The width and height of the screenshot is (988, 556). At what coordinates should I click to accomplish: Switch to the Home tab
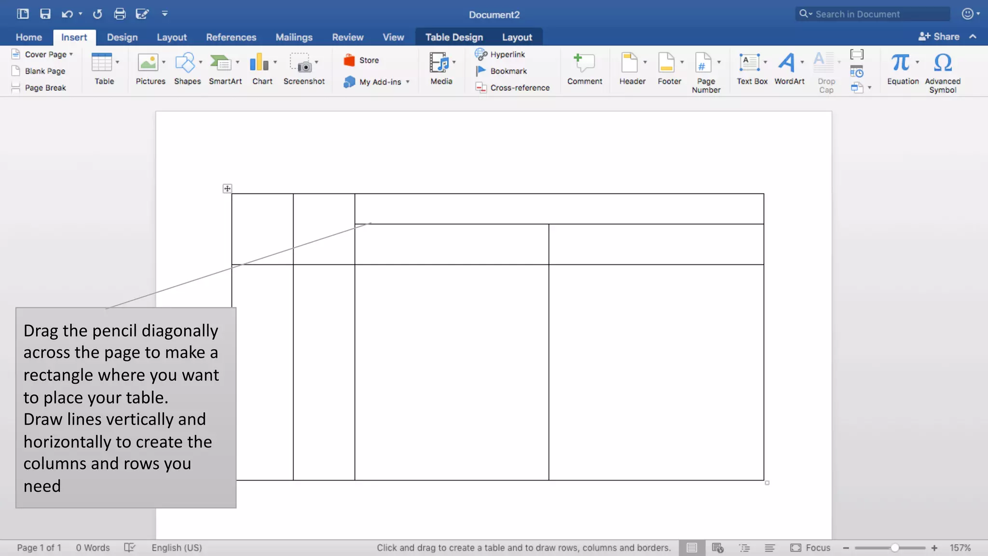tap(29, 37)
